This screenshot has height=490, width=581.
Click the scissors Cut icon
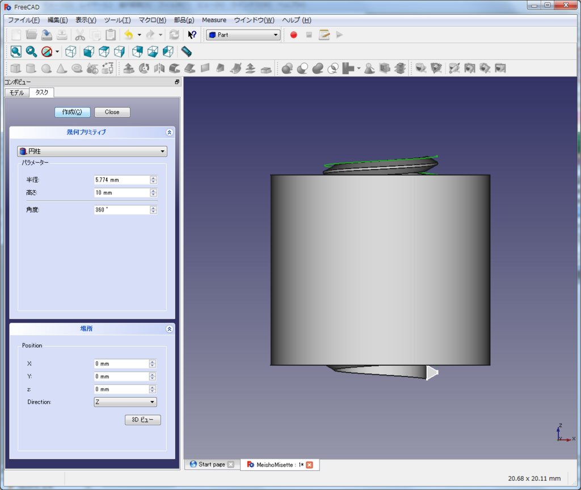pyautogui.click(x=80, y=35)
